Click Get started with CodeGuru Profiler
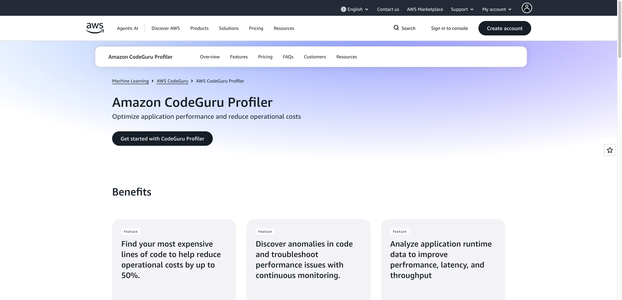The height and width of the screenshot is (300, 622). pos(162,139)
